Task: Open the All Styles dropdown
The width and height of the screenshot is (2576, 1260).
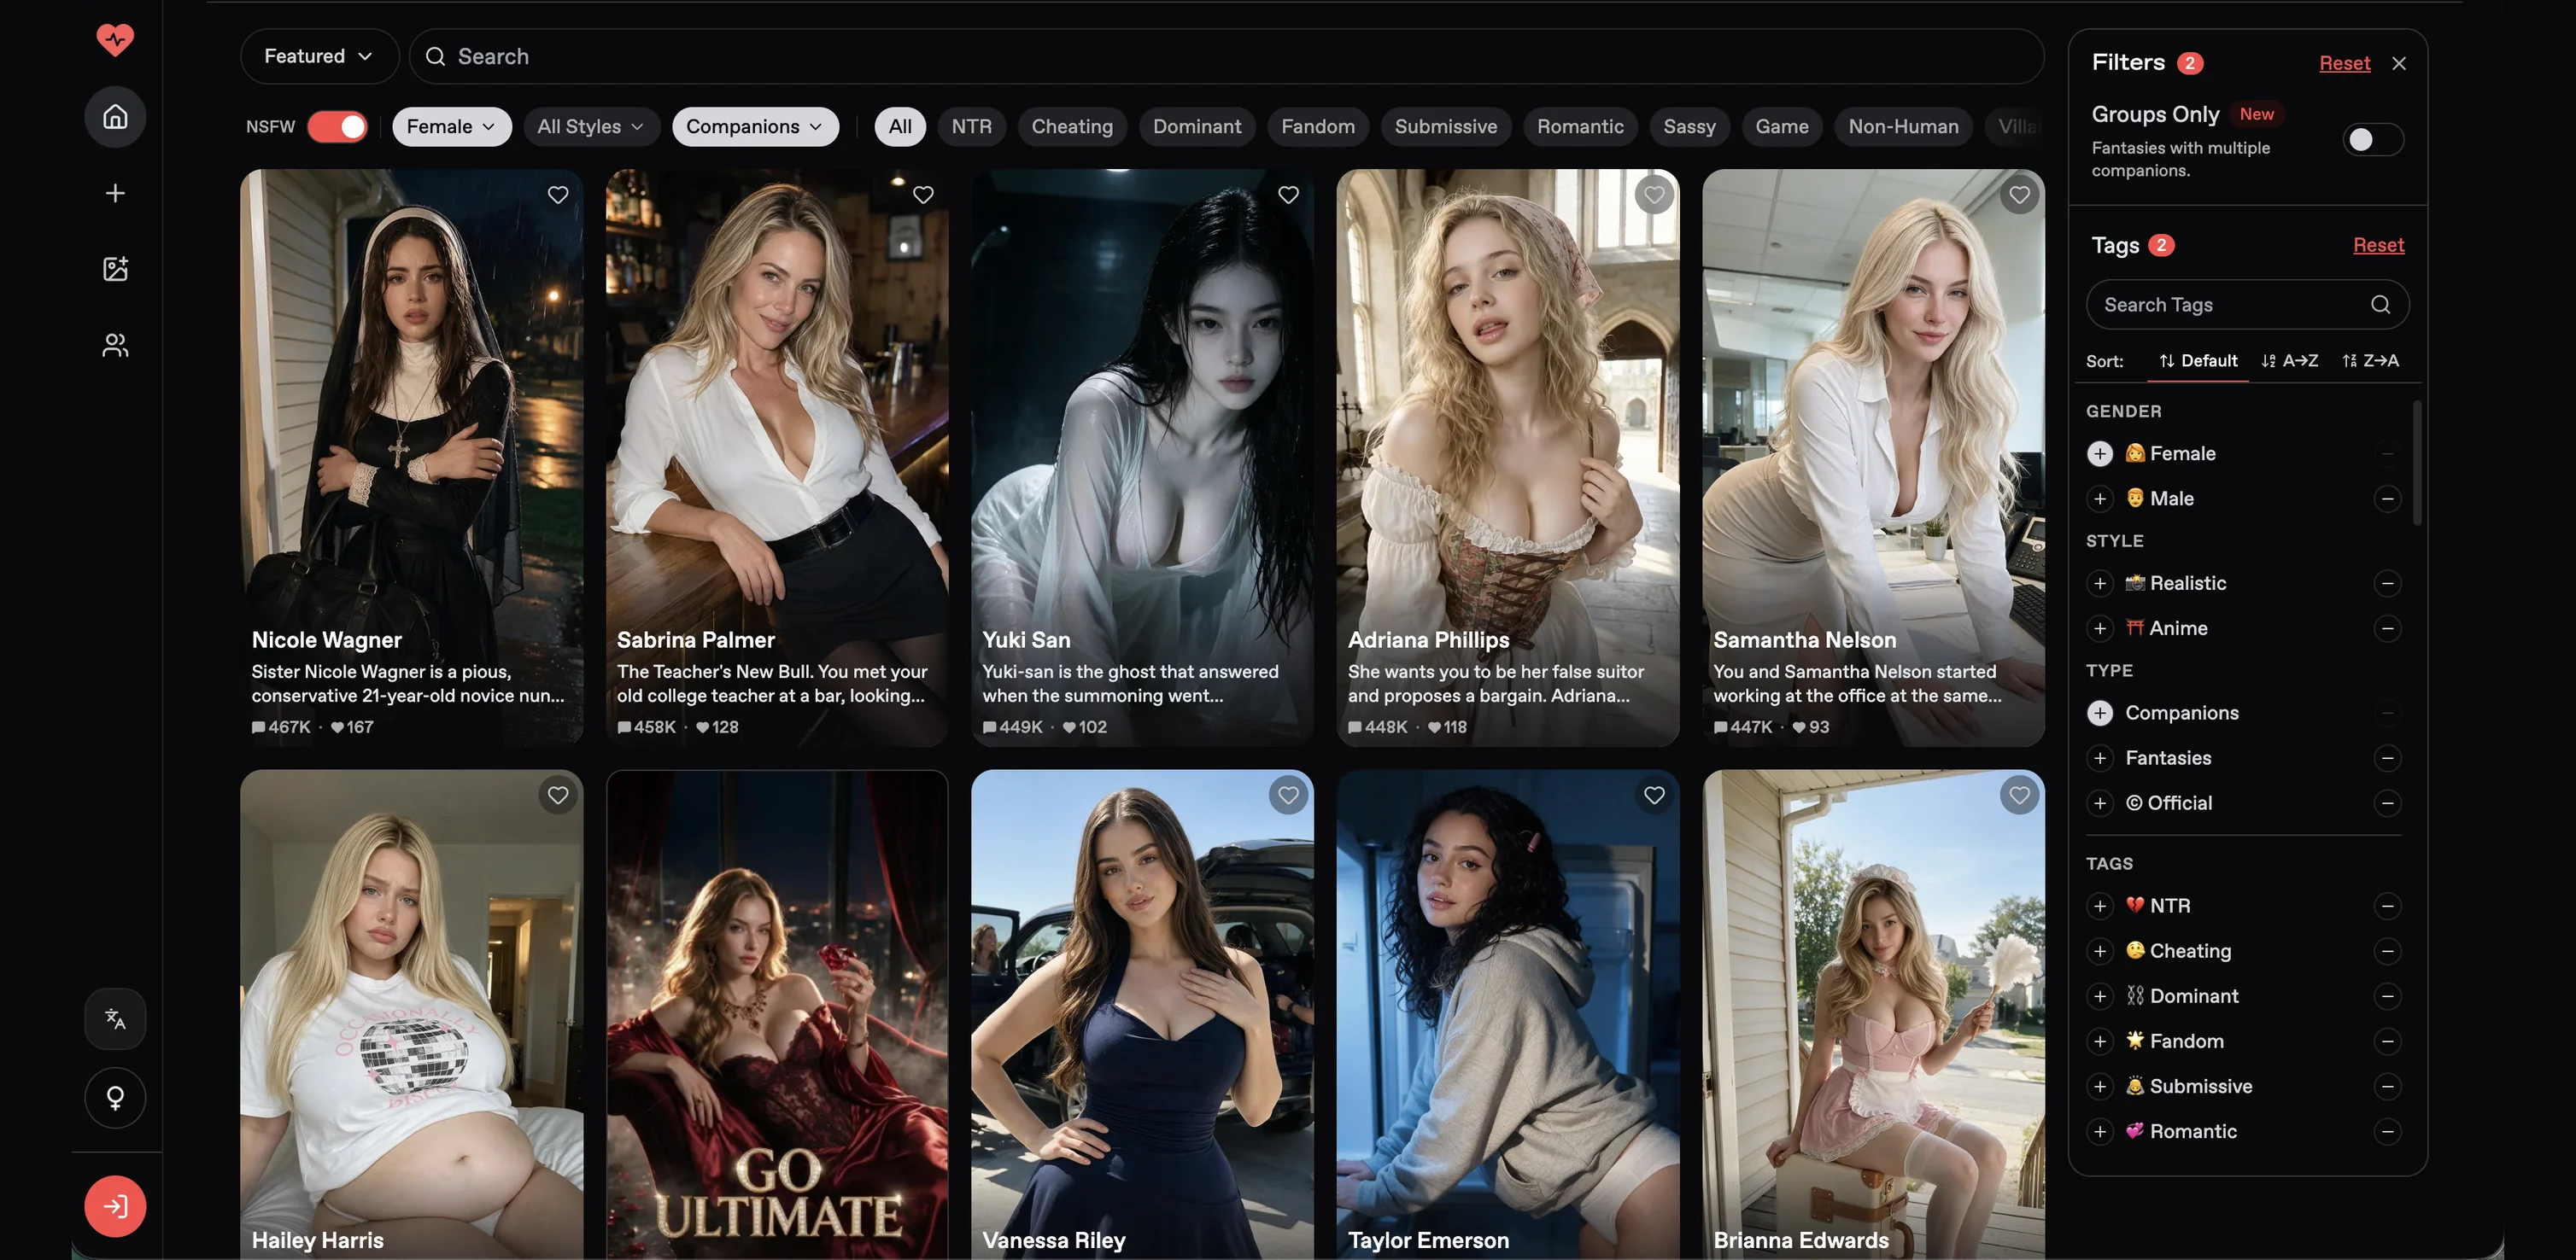Action: pyautogui.click(x=591, y=127)
